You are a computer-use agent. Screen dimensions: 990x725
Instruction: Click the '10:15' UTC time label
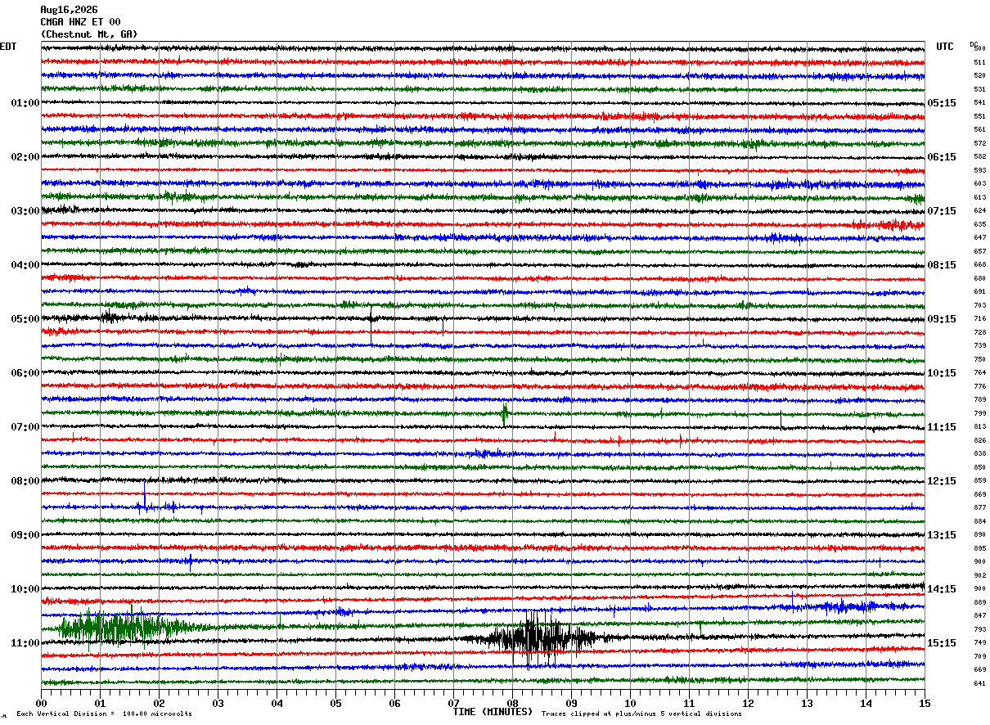(942, 373)
